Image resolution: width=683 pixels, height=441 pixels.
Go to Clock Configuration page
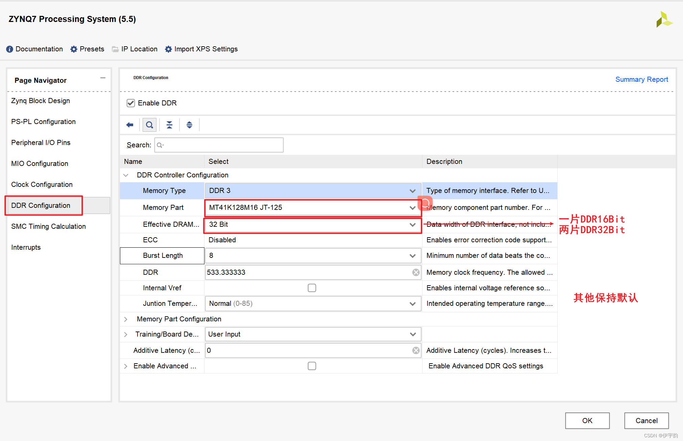click(x=42, y=185)
